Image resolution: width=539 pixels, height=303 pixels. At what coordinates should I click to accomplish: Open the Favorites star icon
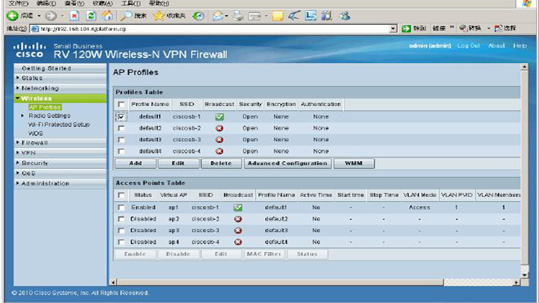coord(159,16)
